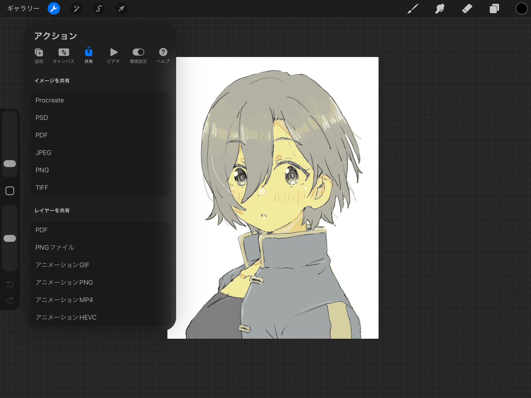Share image as PDF under イメージを共有
This screenshot has width=531, height=398.
(x=100, y=135)
